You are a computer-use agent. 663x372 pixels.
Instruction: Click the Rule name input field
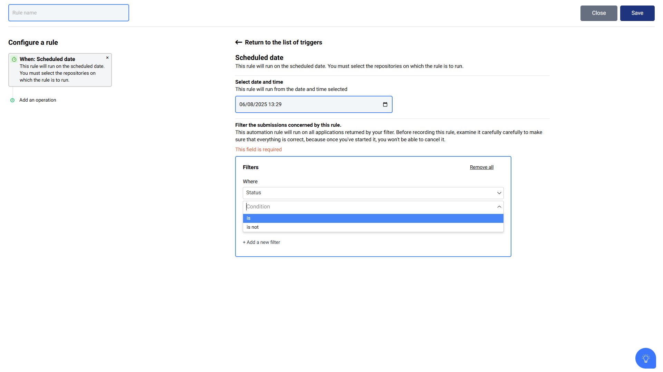[x=69, y=13]
